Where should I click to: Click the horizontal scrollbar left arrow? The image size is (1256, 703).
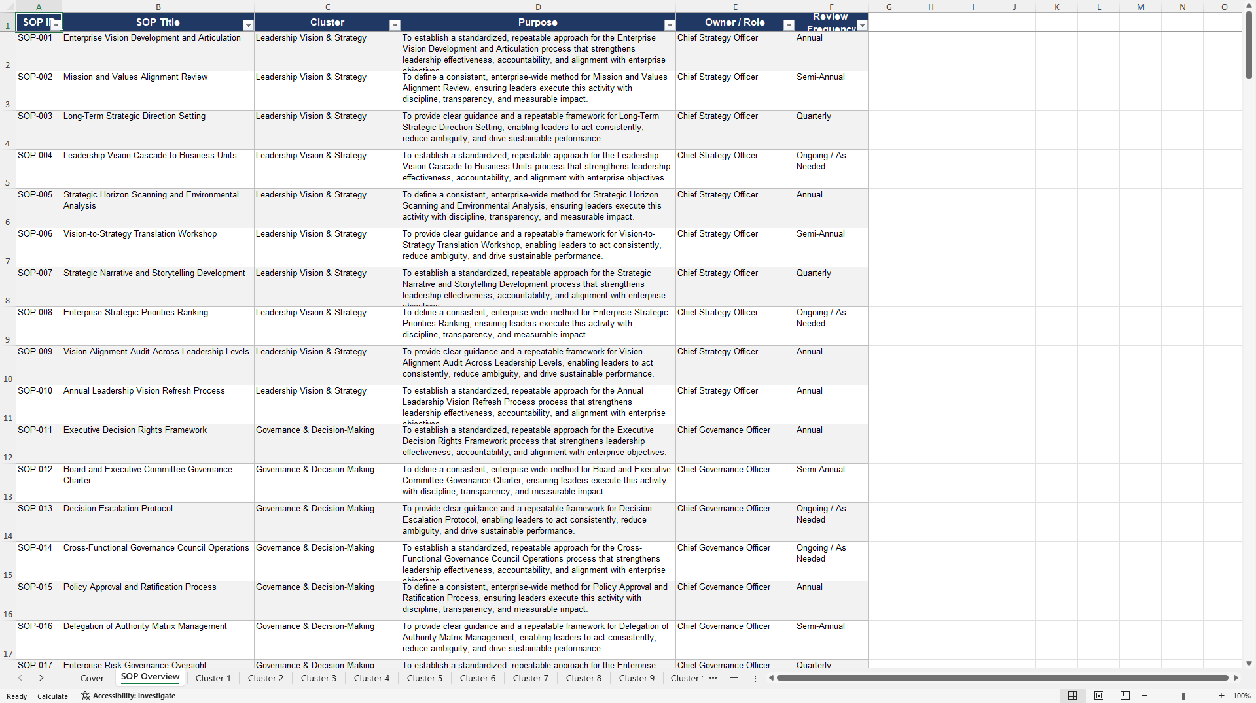click(x=771, y=678)
